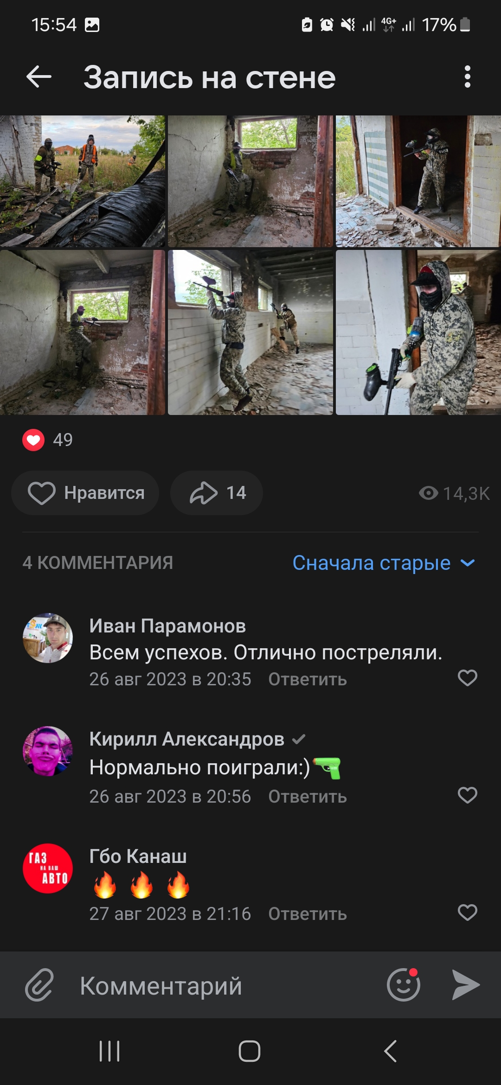Like the post with the Нравится button
The height and width of the screenshot is (1085, 501).
pos(85,493)
